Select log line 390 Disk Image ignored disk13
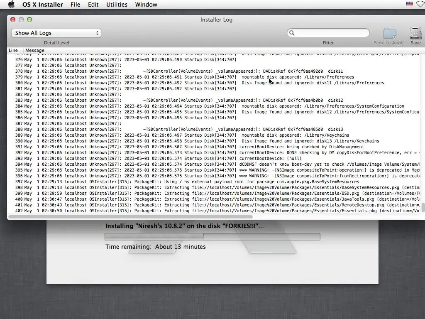This screenshot has width=425, height=319. (x=214, y=141)
